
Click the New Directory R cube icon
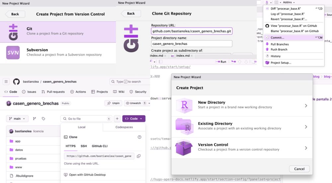coord(184,106)
